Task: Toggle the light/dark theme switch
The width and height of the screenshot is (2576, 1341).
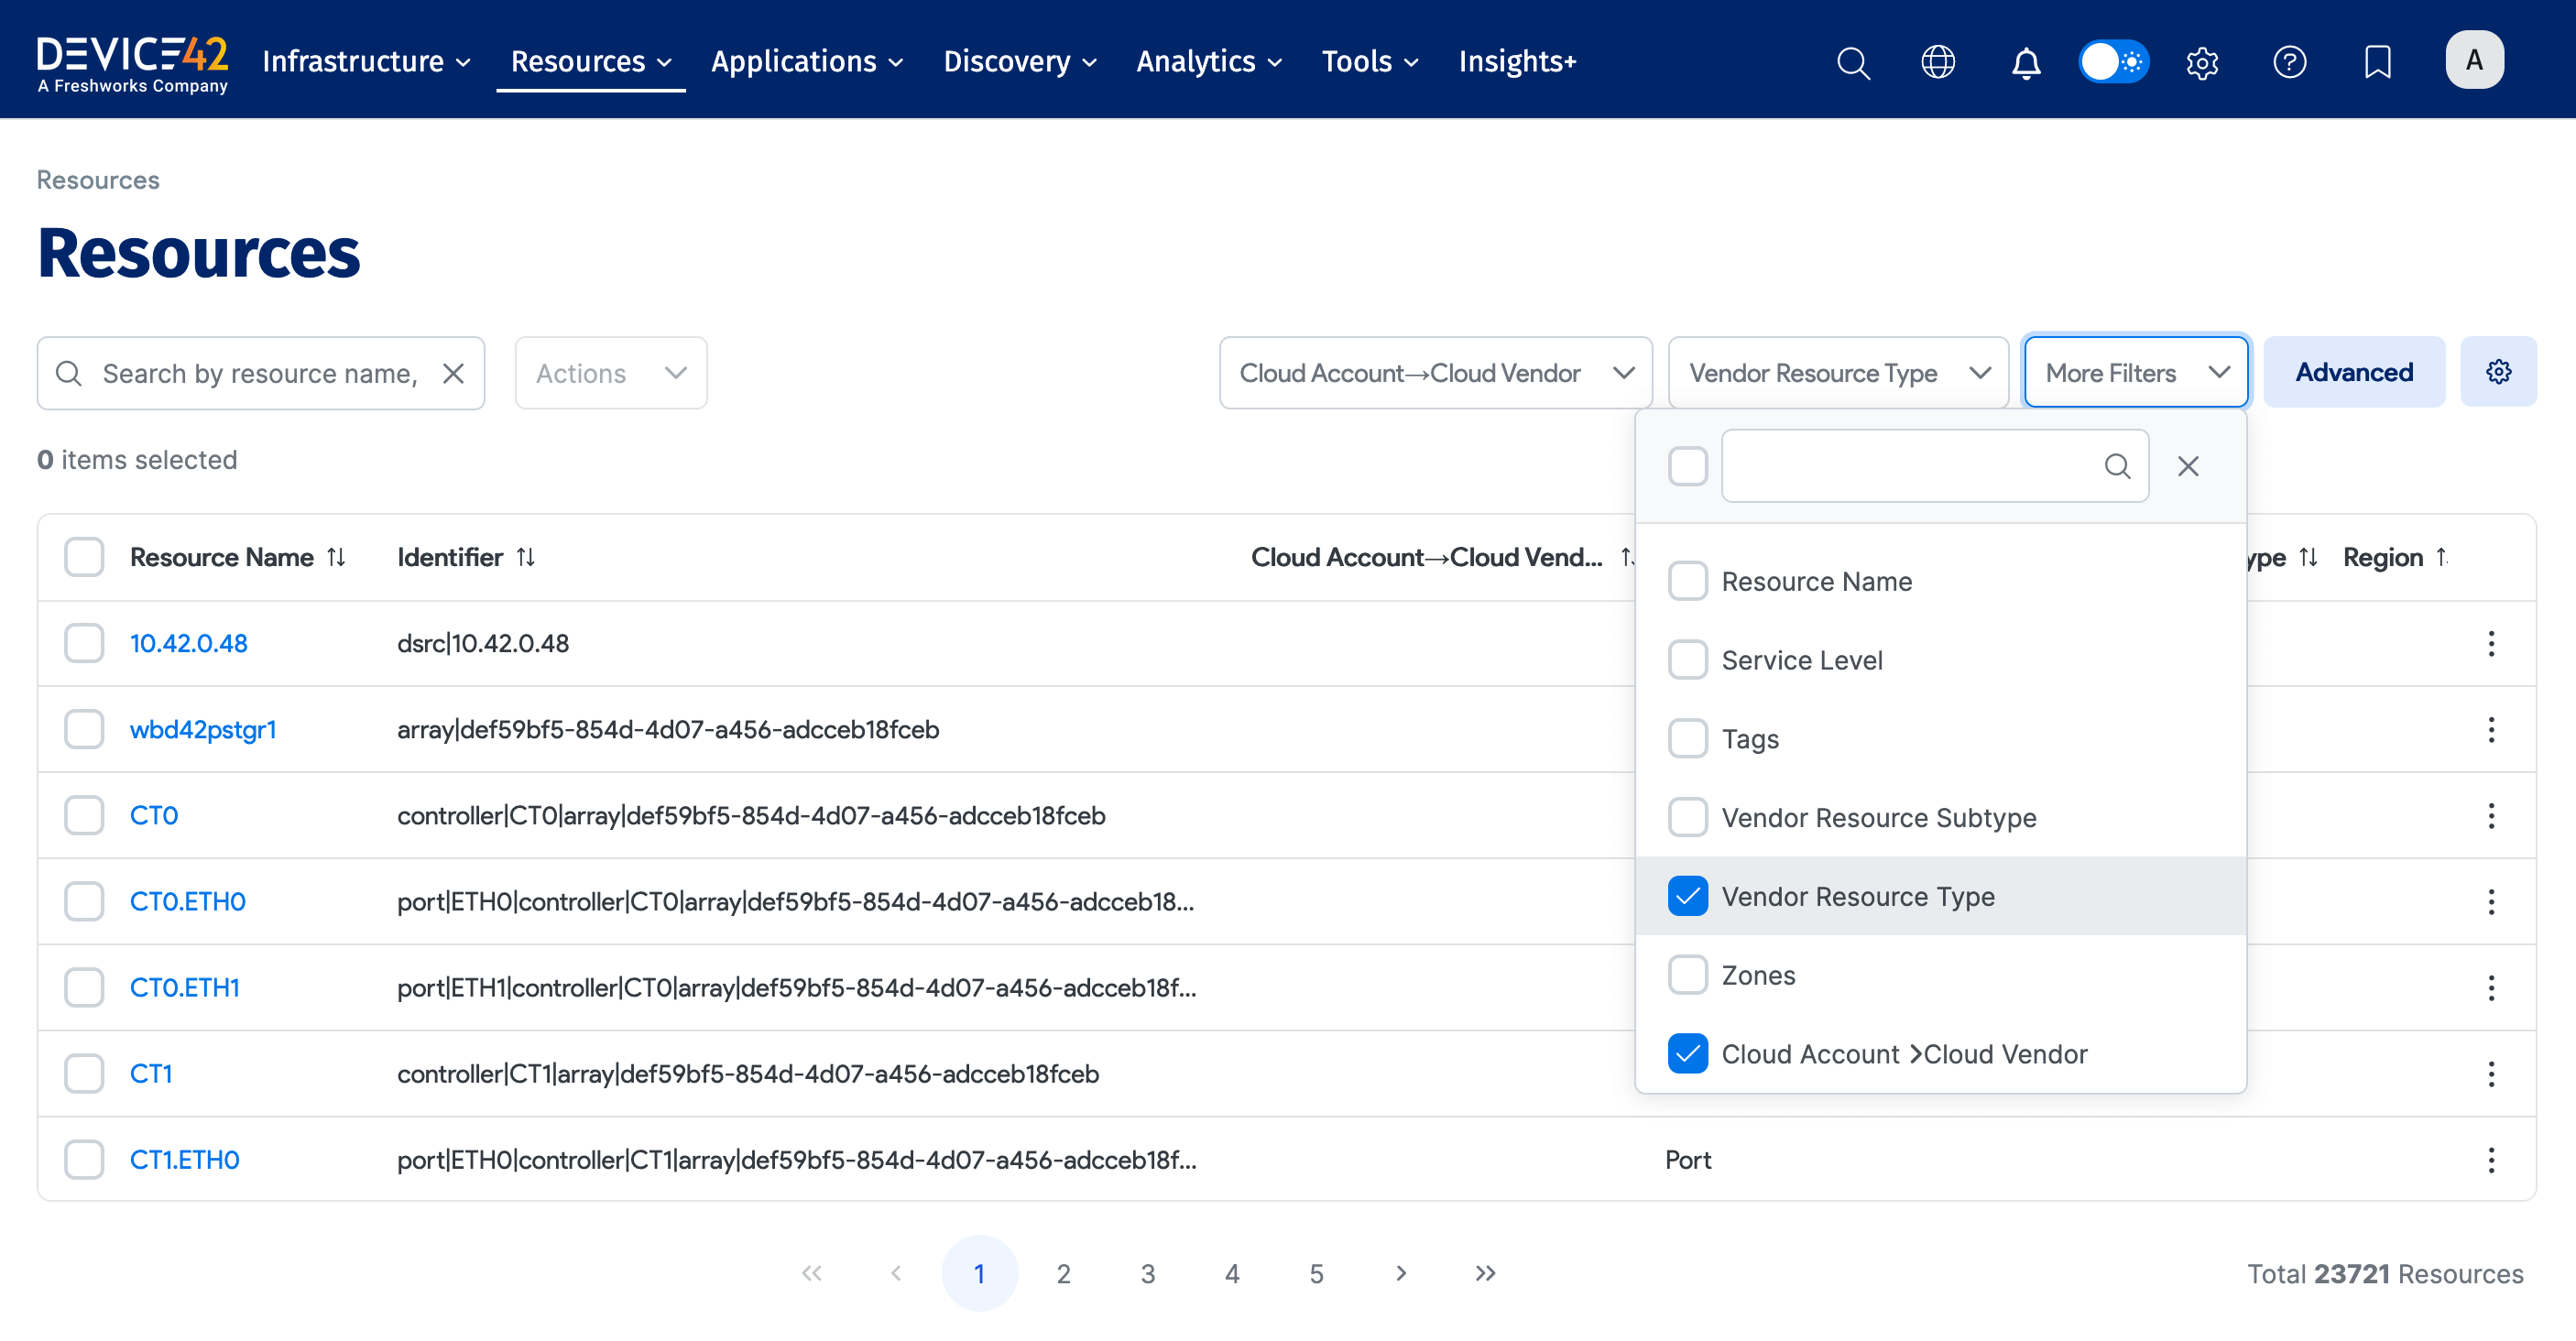Action: (x=2113, y=62)
